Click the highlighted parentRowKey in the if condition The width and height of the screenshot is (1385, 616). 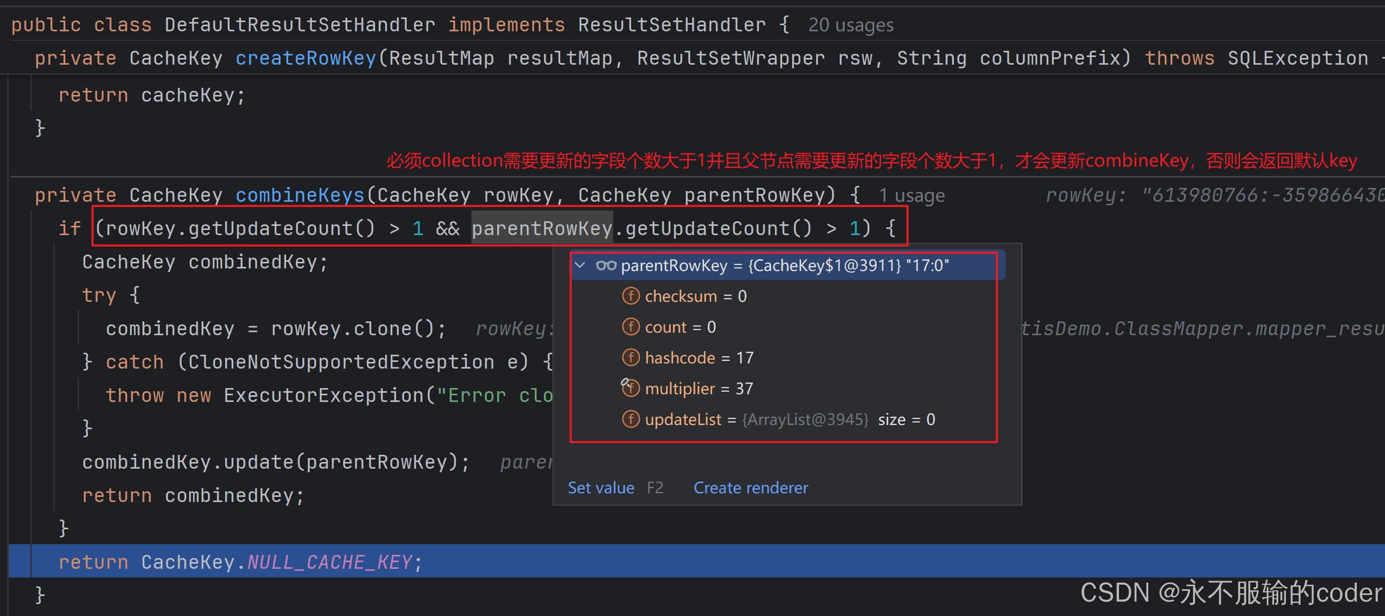pos(542,228)
